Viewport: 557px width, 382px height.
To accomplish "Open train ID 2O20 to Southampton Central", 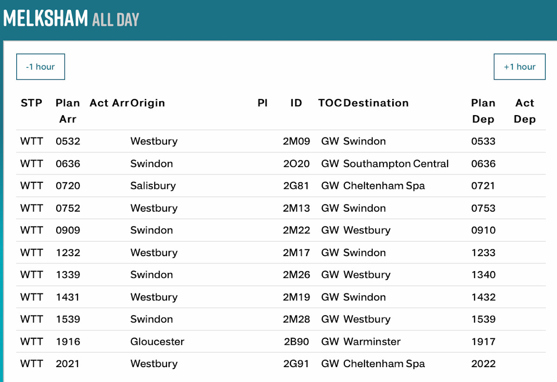I will [x=296, y=163].
